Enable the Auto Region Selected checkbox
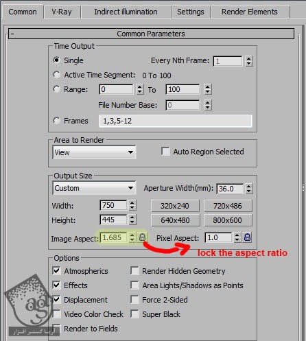 pyautogui.click(x=165, y=152)
